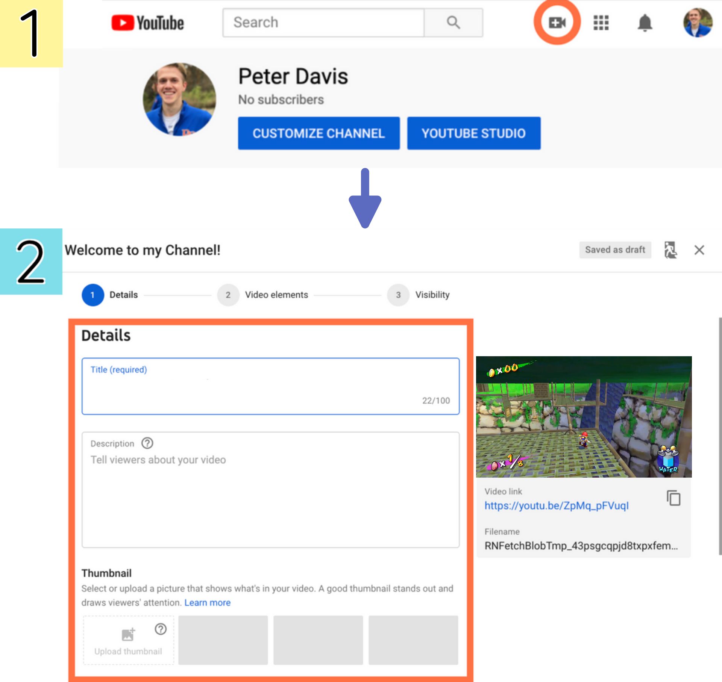This screenshot has height=682, width=722.
Task: Click the account avatar at top right
Action: coord(697,23)
